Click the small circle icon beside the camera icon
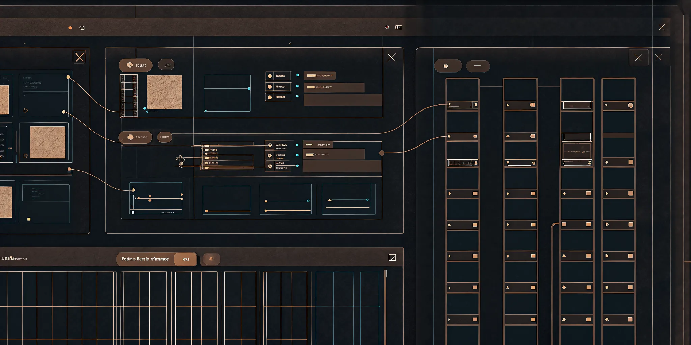Viewport: 691px width, 345px height. coord(387,27)
